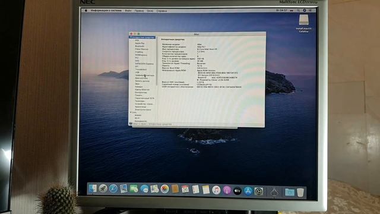Open Reminders from the Dock
380x214 pixels.
click(195, 190)
